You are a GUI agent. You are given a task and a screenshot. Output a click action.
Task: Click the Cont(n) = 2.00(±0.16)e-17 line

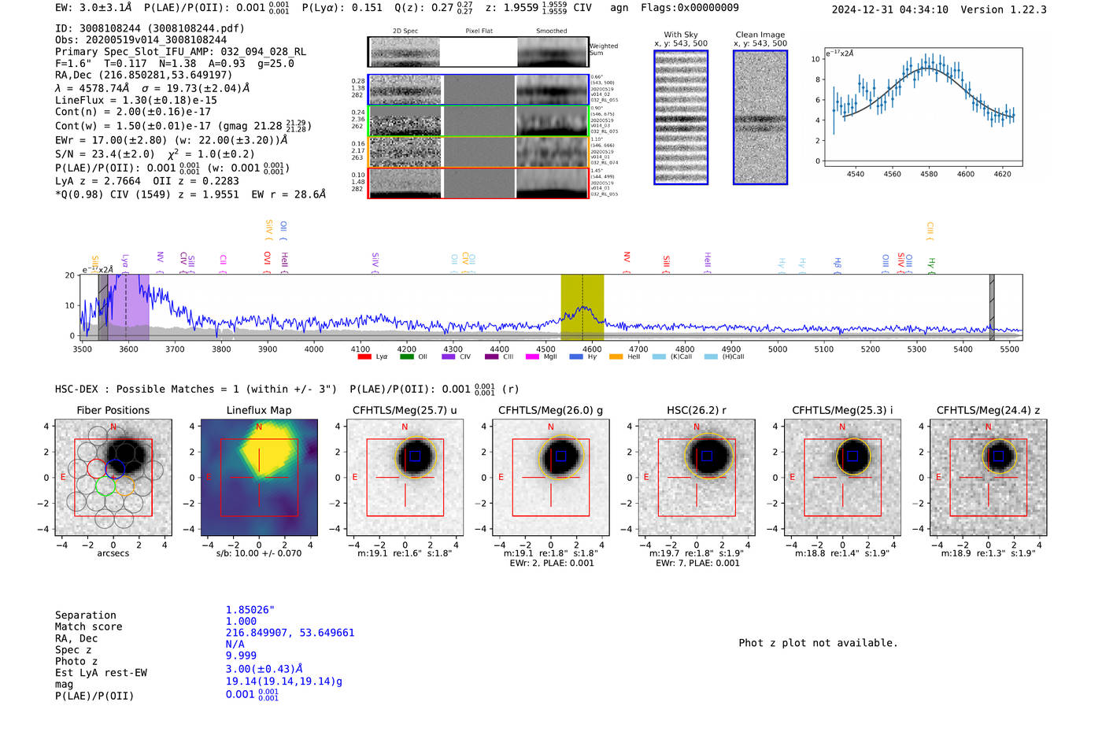pyautogui.click(x=133, y=113)
